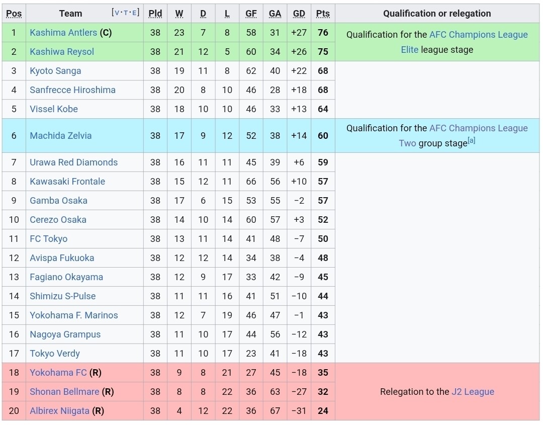The width and height of the screenshot is (543, 425).
Task: Open the Kashima Antlers team link
Action: [x=63, y=33]
